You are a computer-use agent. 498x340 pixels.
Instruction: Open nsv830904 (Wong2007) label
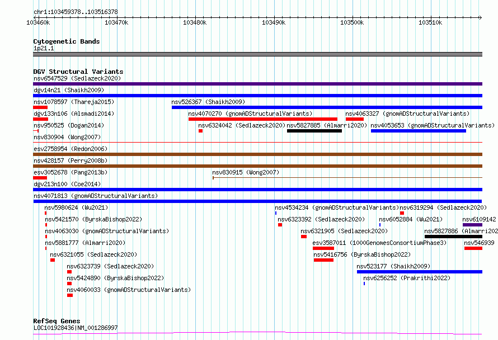67,137
